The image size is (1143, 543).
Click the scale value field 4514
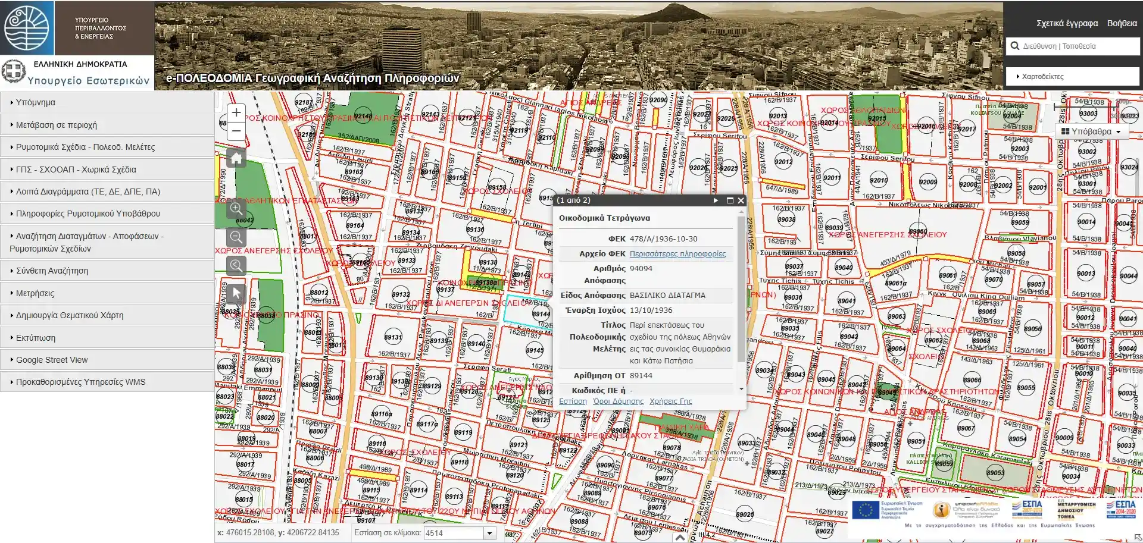coord(454,533)
